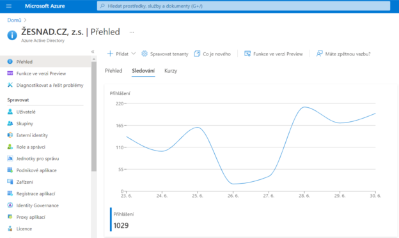Image resolution: width=399 pixels, height=238 pixels.
Task: Open Co je nového
Action: 212,54
